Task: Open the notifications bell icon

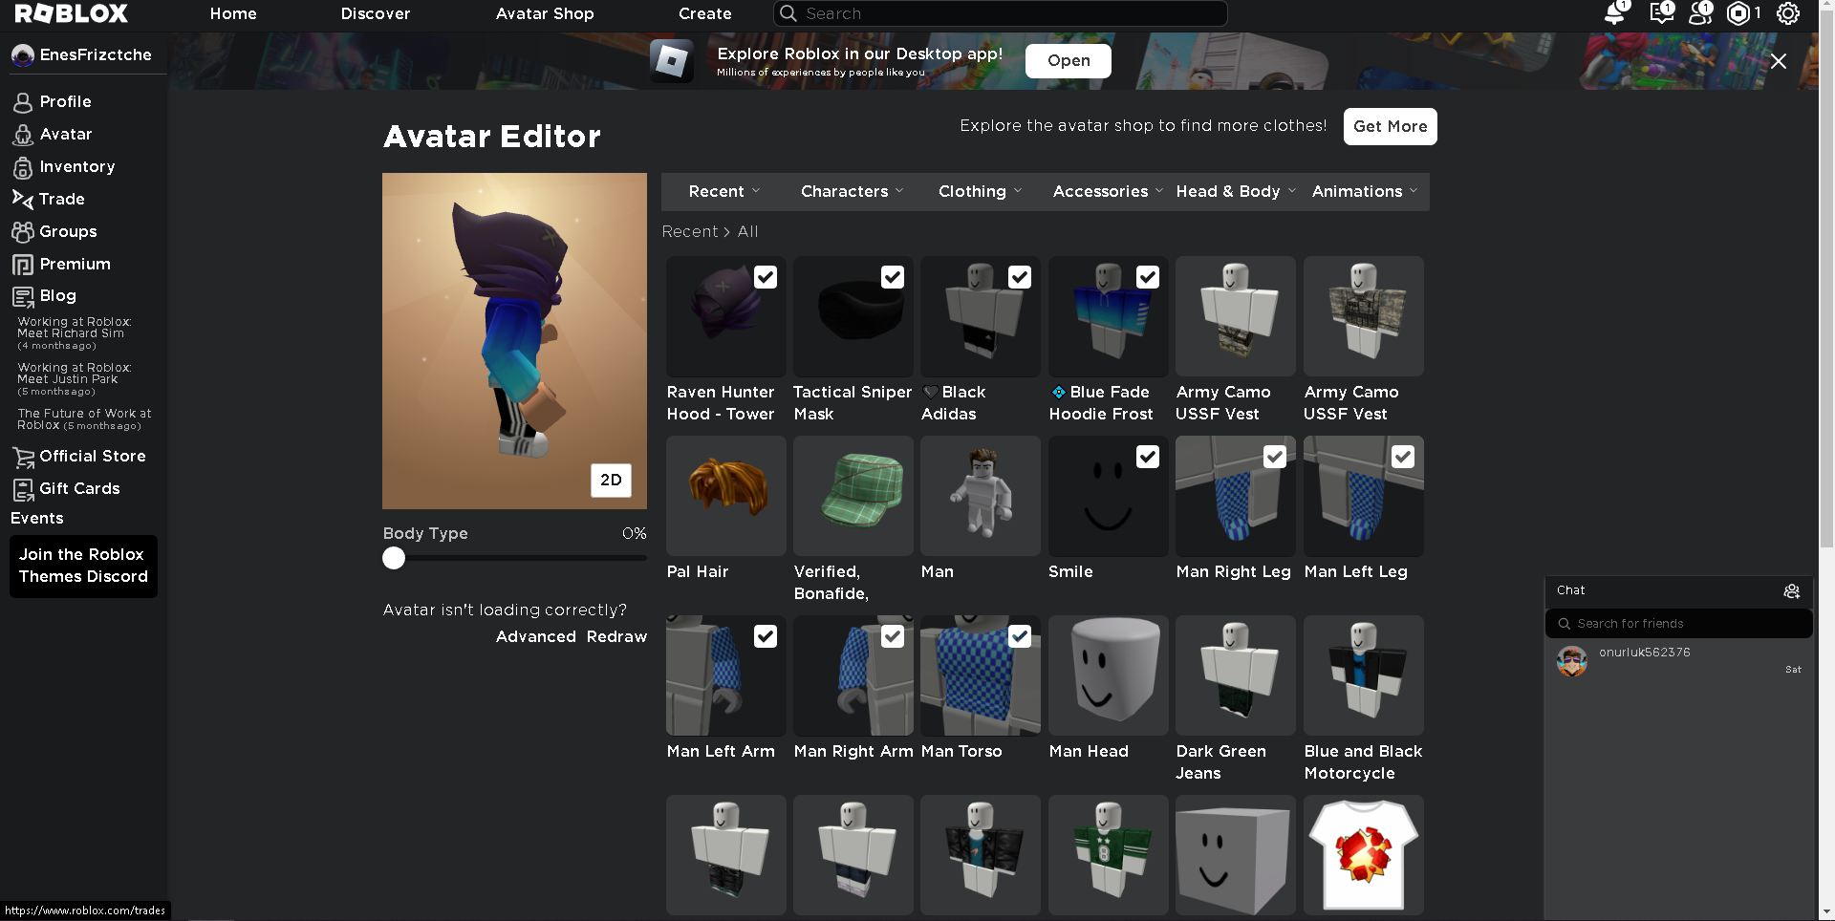Action: 1614,13
